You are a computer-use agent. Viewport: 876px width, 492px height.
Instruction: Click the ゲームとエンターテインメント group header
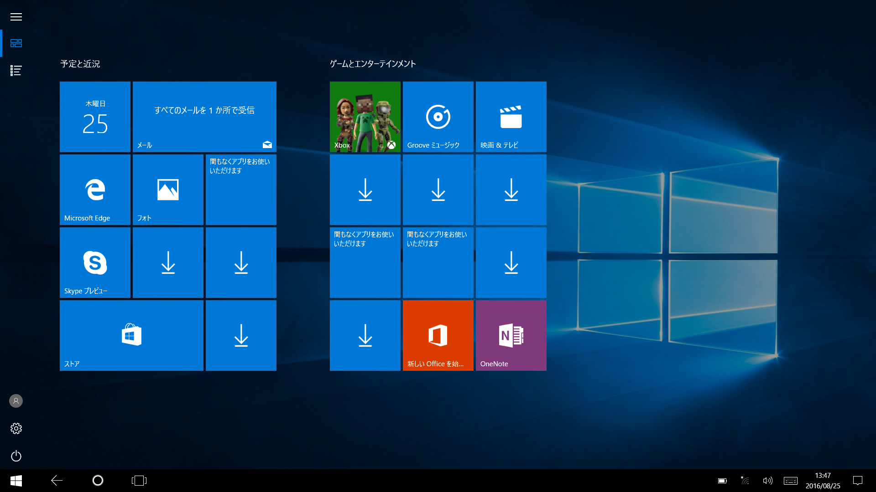(373, 64)
